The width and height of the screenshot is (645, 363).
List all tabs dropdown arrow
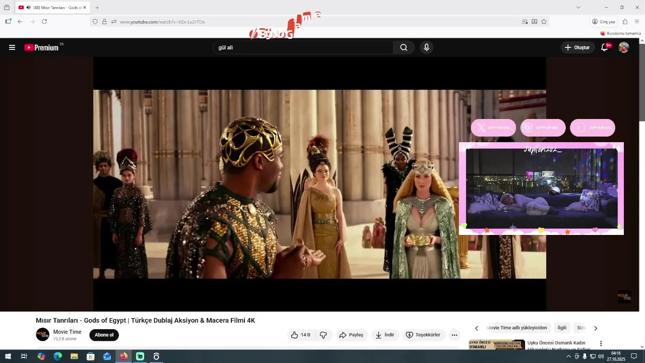(578, 7)
